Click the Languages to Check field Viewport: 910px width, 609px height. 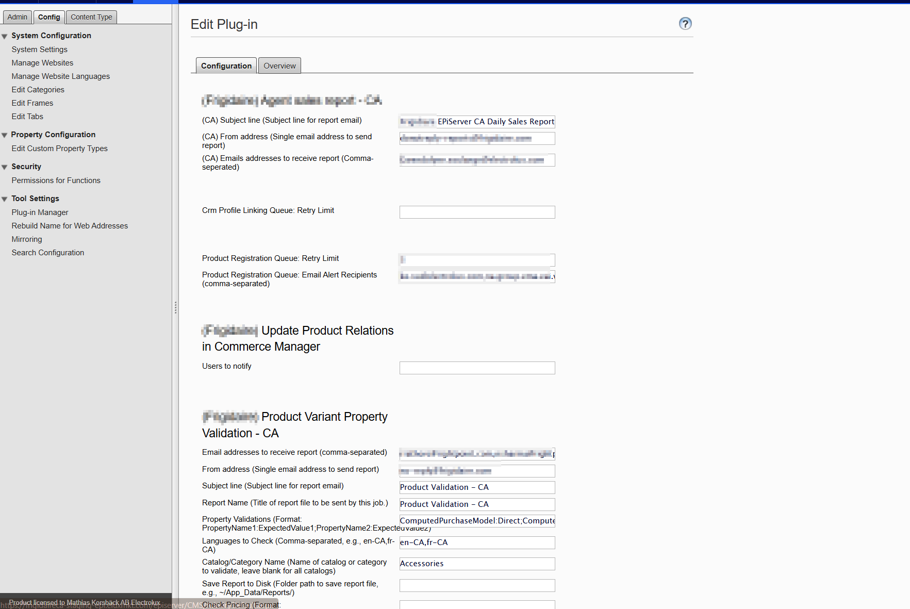(476, 542)
